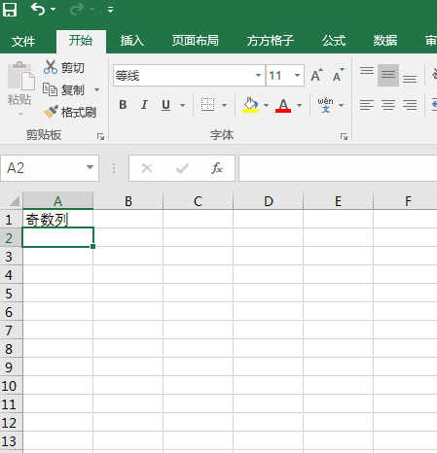Open the 文件 tab
The width and height of the screenshot is (437, 453).
tap(23, 42)
